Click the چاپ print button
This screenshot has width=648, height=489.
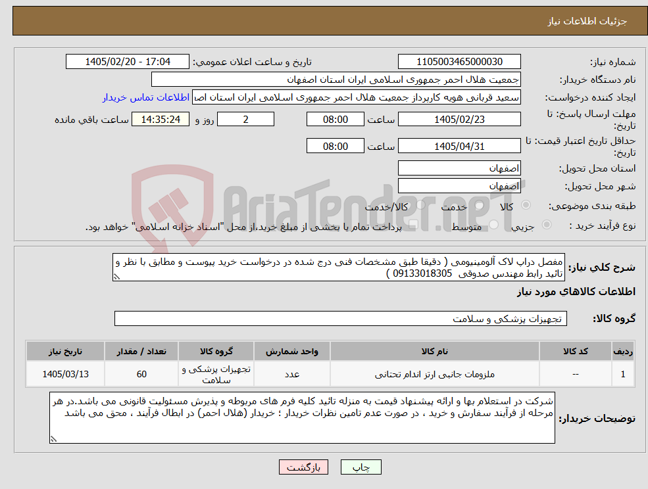pyautogui.click(x=361, y=467)
